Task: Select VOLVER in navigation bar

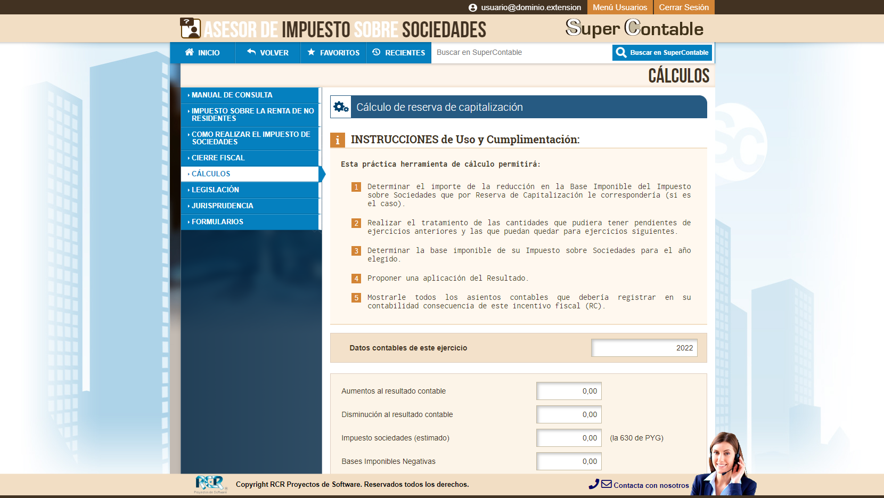Action: tap(268, 53)
